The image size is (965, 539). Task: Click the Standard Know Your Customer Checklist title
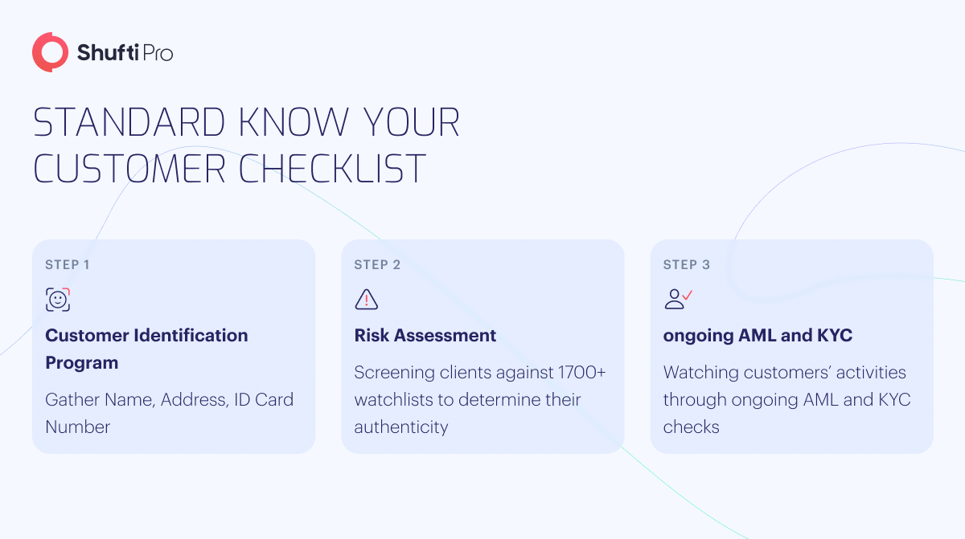246,145
